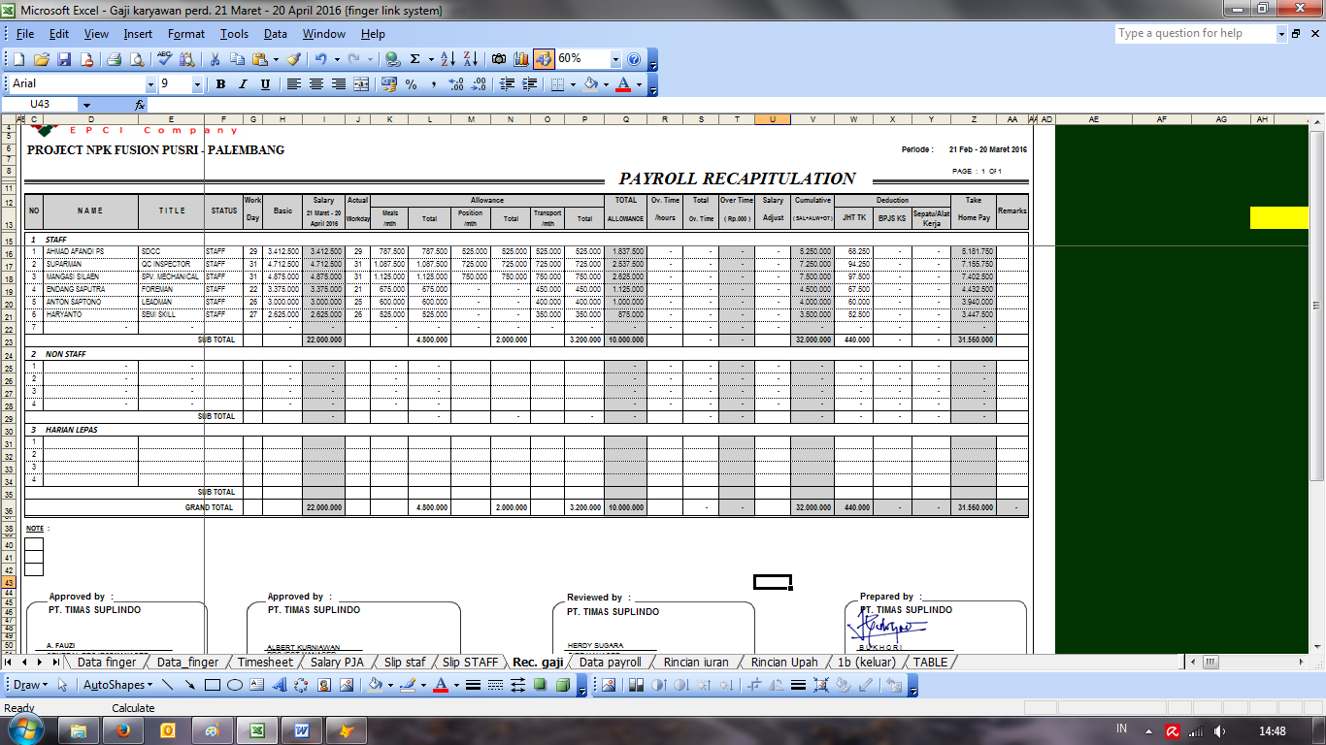
Task: Set Align Left for cells
Action: pyautogui.click(x=293, y=84)
